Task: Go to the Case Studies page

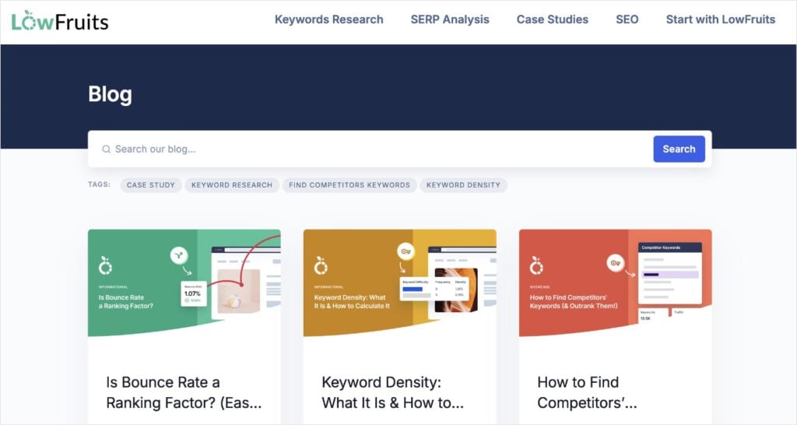Action: click(x=553, y=19)
